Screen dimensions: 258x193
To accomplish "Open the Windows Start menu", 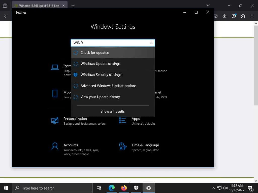I will pyautogui.click(x=6, y=188).
